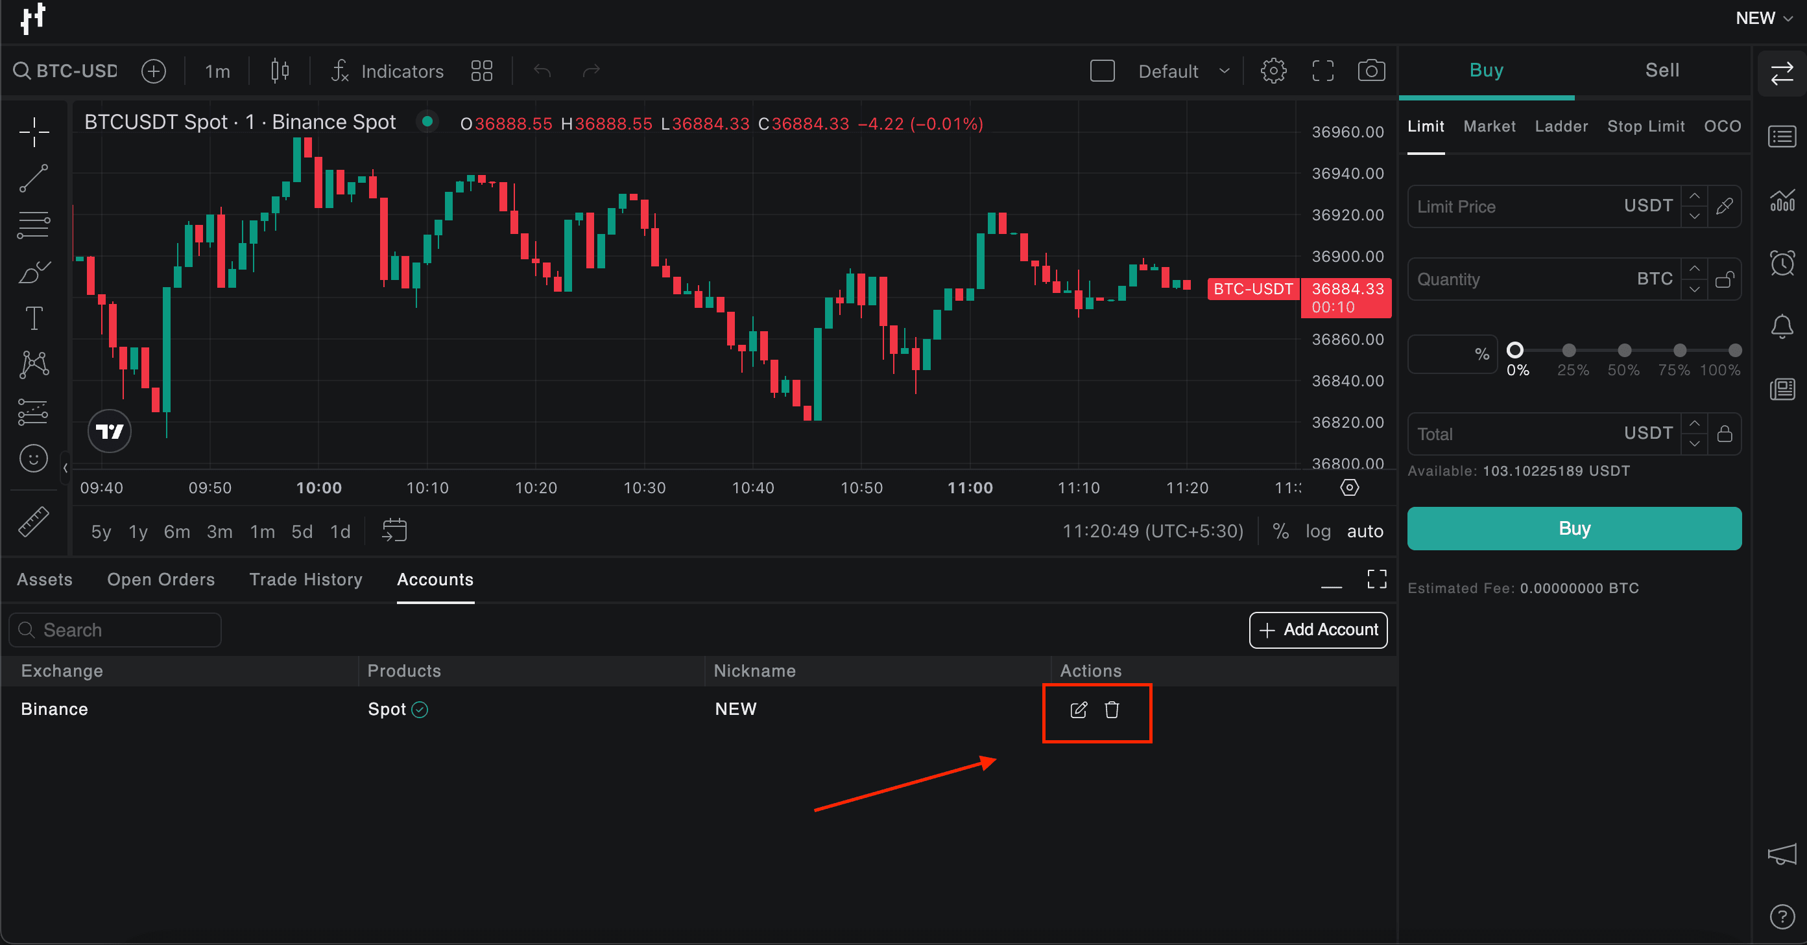
Task: Set quantity slider to 50%
Action: [1624, 351]
